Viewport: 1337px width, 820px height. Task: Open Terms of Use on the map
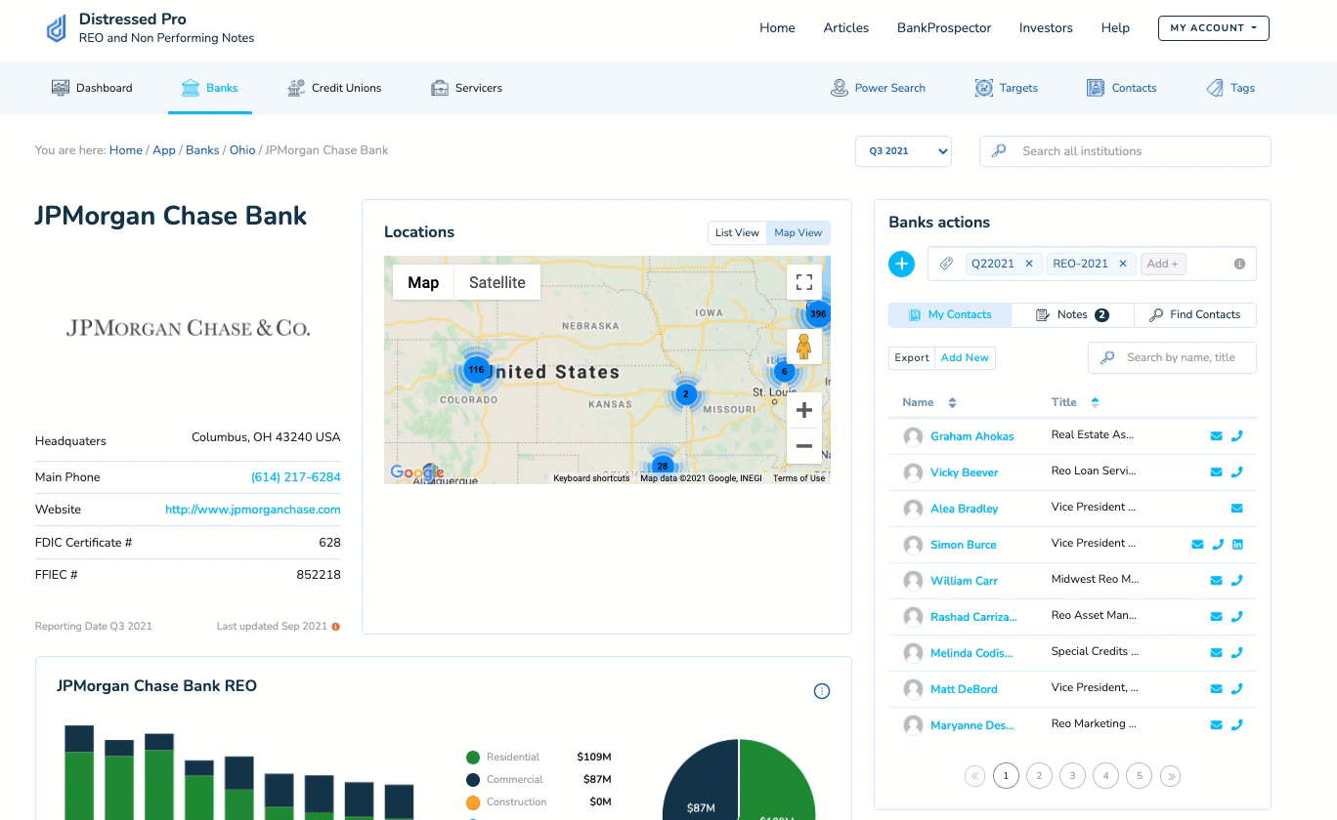click(798, 478)
